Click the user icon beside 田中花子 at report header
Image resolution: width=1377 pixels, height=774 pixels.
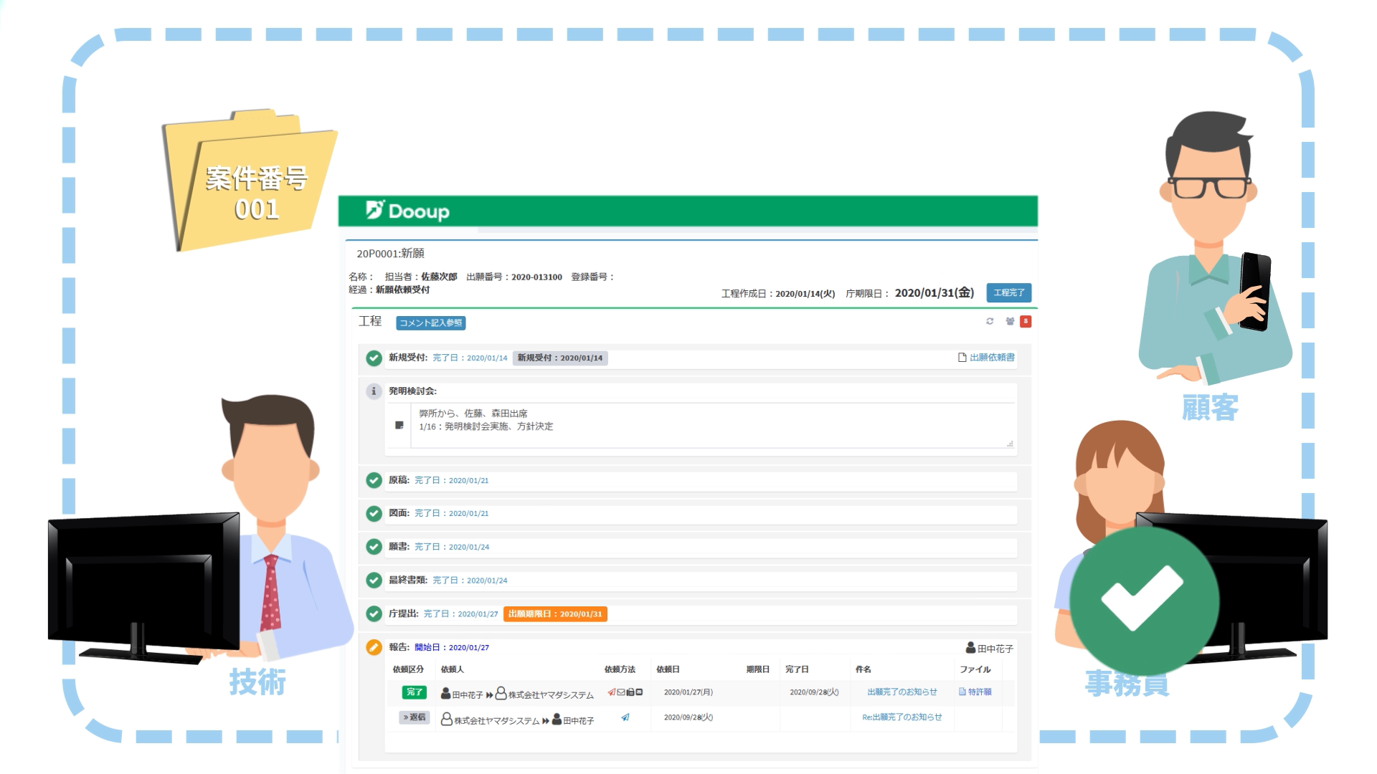coord(971,648)
